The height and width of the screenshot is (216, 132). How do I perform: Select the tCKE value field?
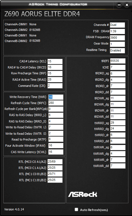118,67
